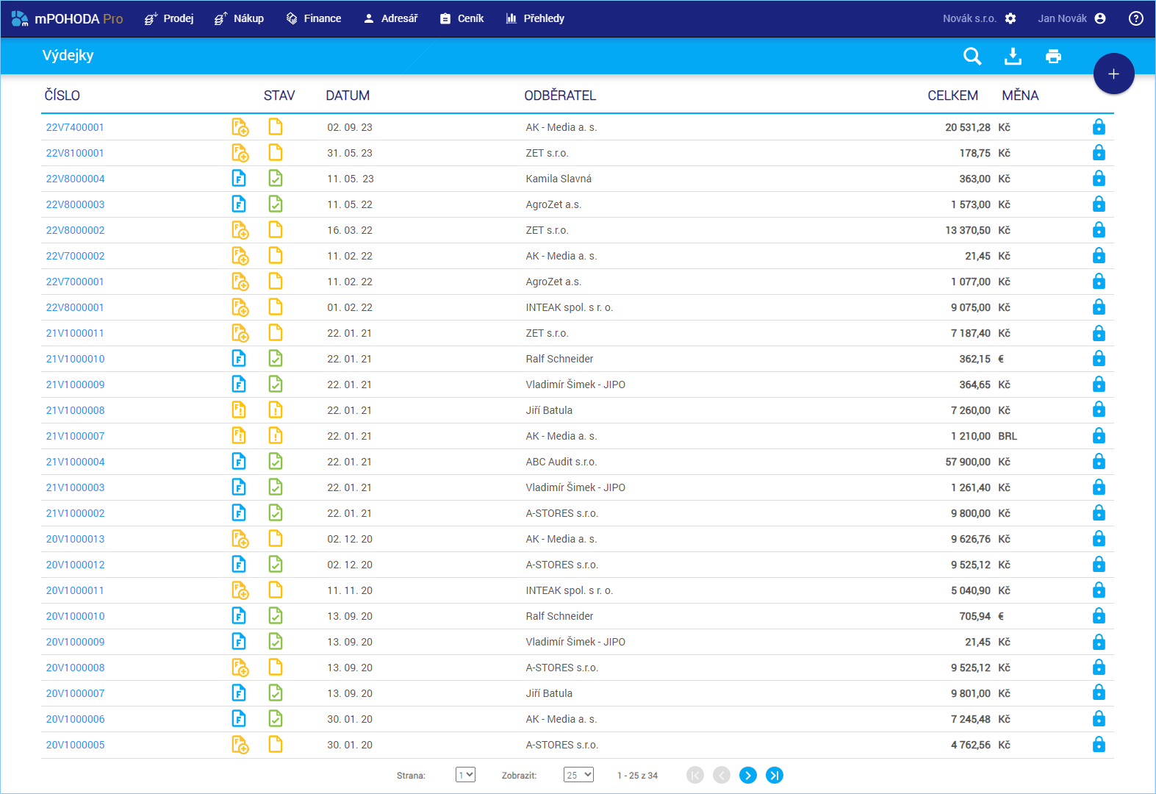Go to the next page
The width and height of the screenshot is (1156, 794).
[748, 775]
